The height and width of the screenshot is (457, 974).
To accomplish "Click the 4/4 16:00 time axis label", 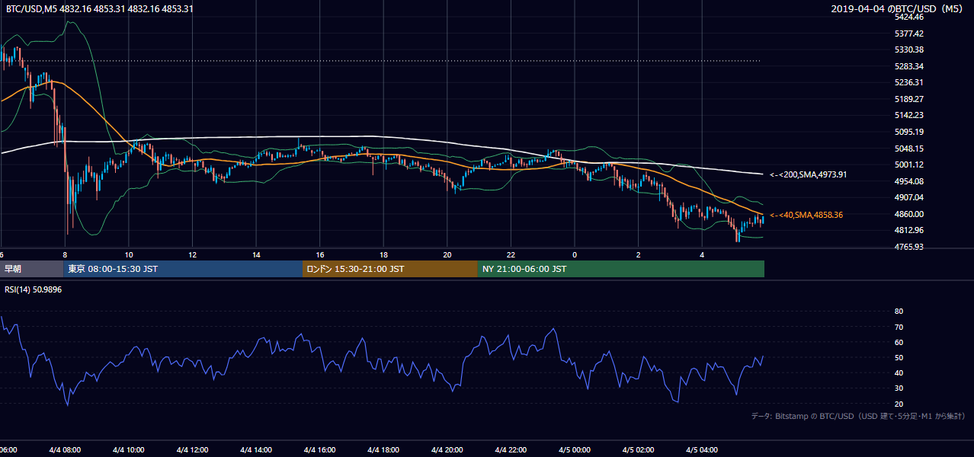I will pyautogui.click(x=320, y=450).
